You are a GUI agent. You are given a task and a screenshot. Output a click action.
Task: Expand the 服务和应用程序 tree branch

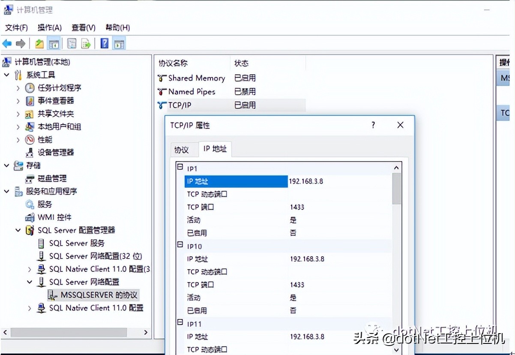7,191
